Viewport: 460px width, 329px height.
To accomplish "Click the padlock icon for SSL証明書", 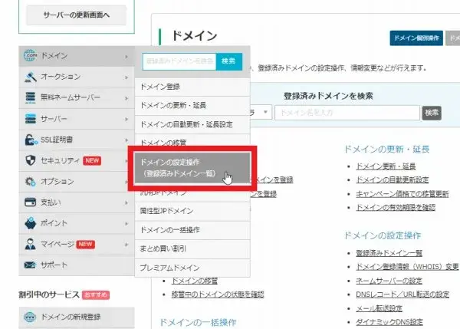I will [31, 140].
